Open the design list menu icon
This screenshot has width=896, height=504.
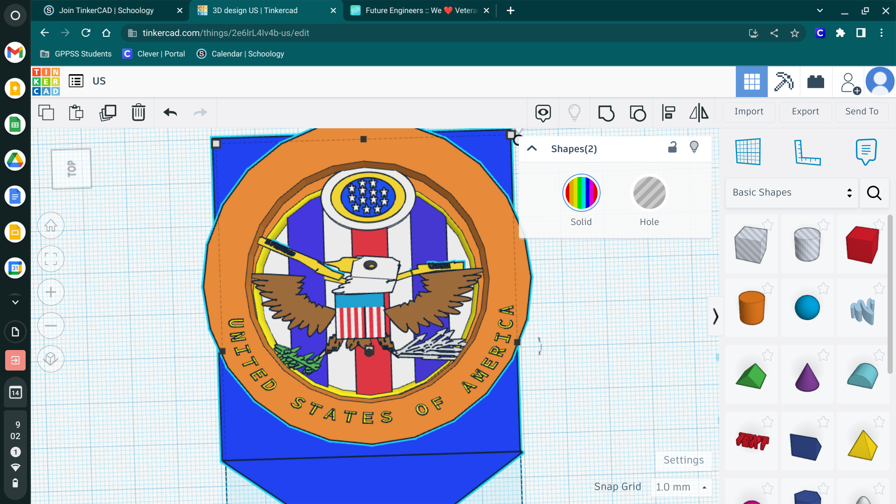[x=76, y=81]
